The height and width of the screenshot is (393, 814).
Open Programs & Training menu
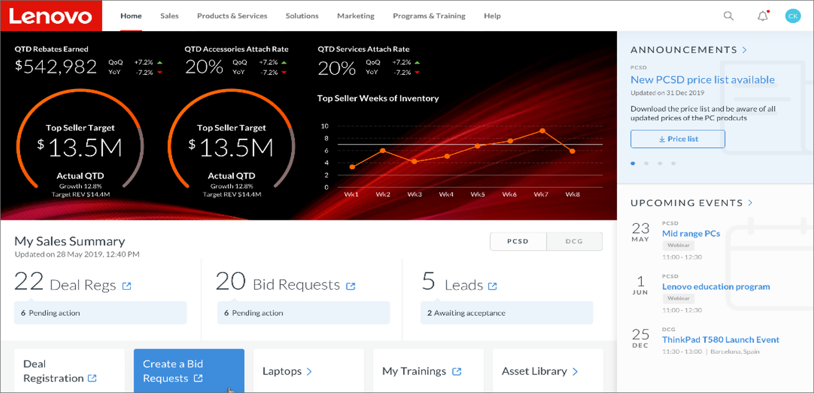point(429,16)
